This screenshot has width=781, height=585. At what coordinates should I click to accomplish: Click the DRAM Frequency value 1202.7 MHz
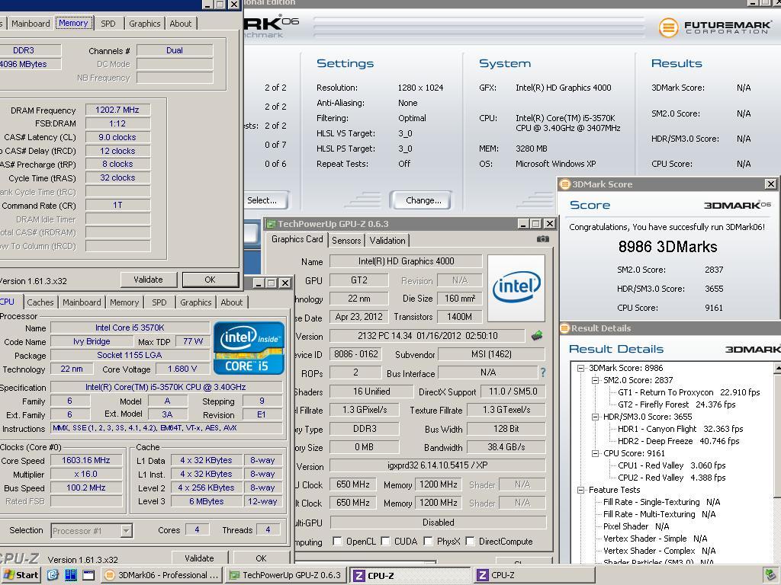point(117,110)
